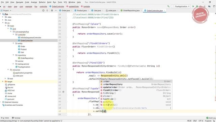The height and width of the screenshot is (122, 216).
Task: Choose orderRepository completion suggestion
Action: (x=136, y=84)
